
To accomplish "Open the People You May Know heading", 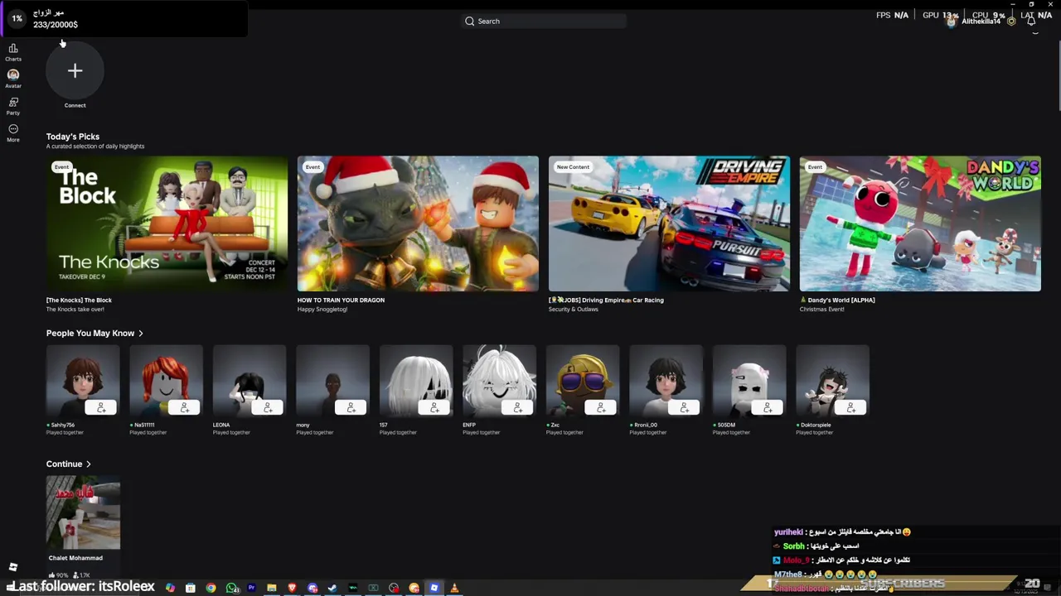I will coord(90,334).
